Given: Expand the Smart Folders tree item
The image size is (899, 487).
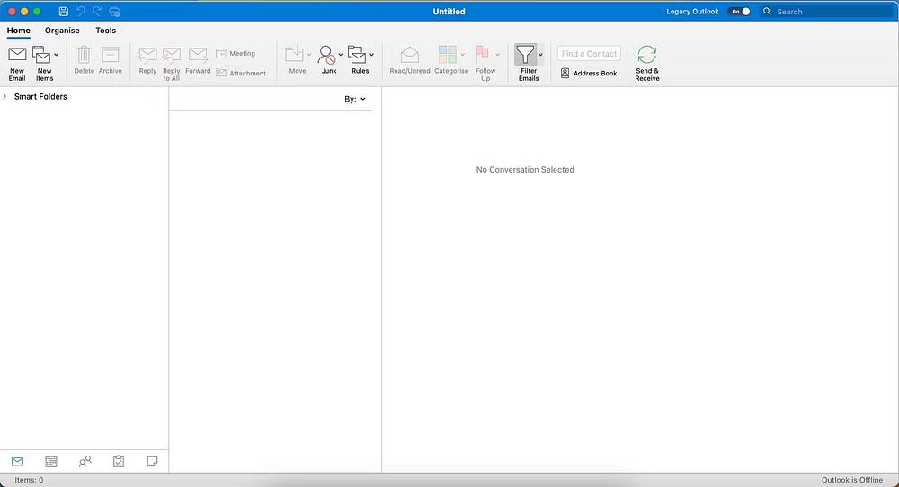Looking at the screenshot, I should (4, 96).
